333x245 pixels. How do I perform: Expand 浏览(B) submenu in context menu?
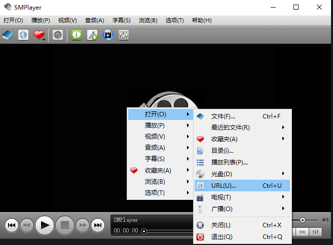pos(161,182)
